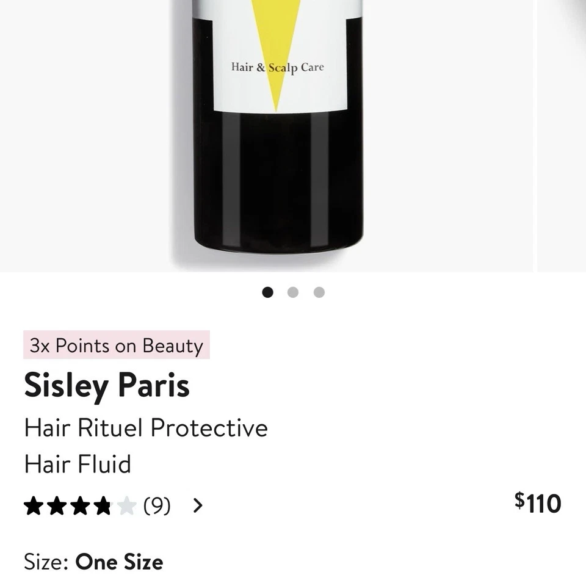Click the (9) review count
This screenshot has width=586, height=586.
[x=156, y=506]
